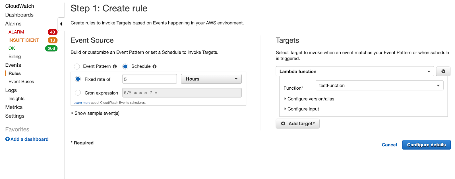Click the fixed rate value input field
The image size is (455, 179).
pyautogui.click(x=150, y=79)
